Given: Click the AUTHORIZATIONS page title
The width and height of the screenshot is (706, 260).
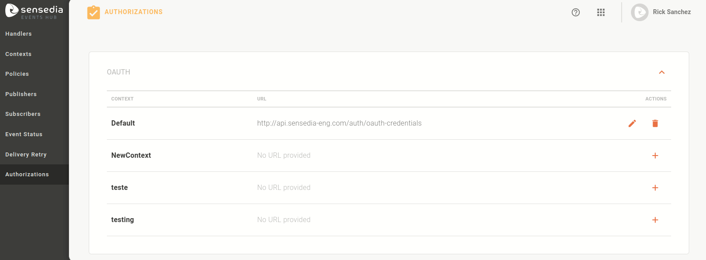Looking at the screenshot, I should coord(133,12).
